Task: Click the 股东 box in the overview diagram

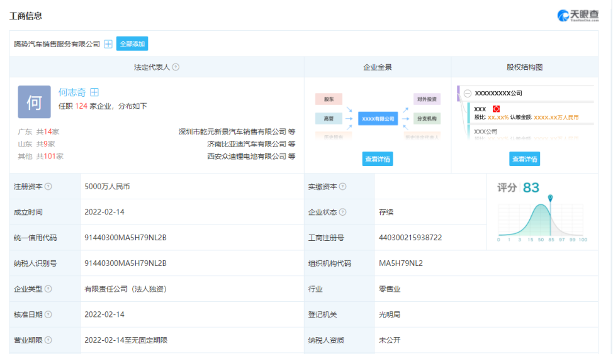Action: pyautogui.click(x=329, y=99)
